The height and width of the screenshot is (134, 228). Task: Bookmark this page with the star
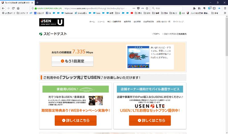147,8
